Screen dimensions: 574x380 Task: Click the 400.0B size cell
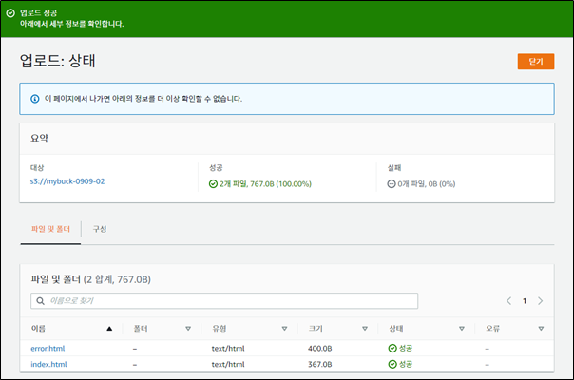[320, 349]
